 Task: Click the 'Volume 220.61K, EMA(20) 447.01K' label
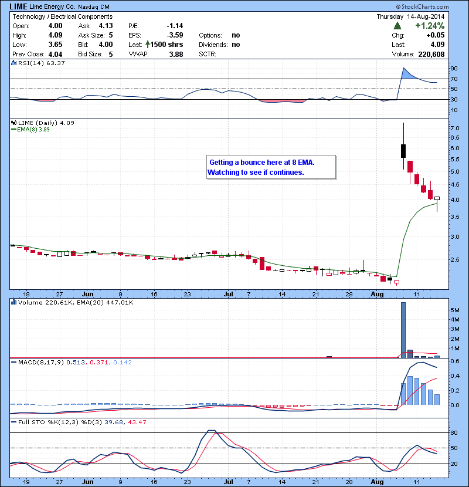(76, 303)
